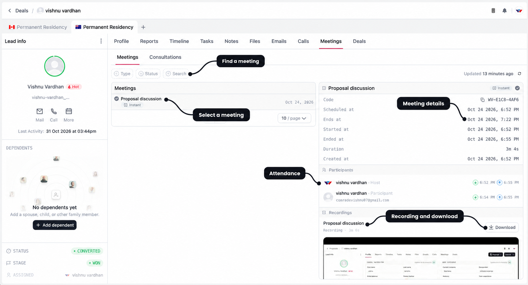Image resolution: width=528 pixels, height=285 pixels.
Task: Click the Instant badge in details header
Action: click(x=501, y=88)
